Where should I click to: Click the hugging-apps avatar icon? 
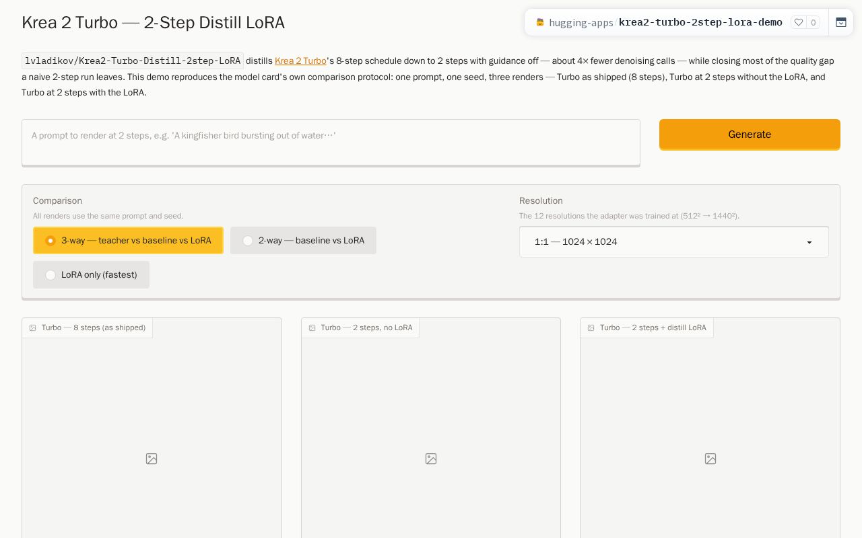pyautogui.click(x=539, y=22)
